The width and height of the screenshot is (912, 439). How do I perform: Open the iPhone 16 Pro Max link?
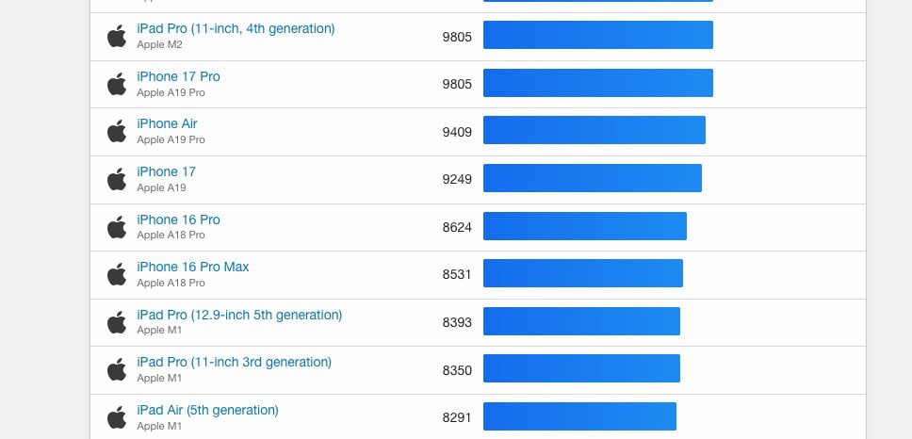[x=193, y=267]
